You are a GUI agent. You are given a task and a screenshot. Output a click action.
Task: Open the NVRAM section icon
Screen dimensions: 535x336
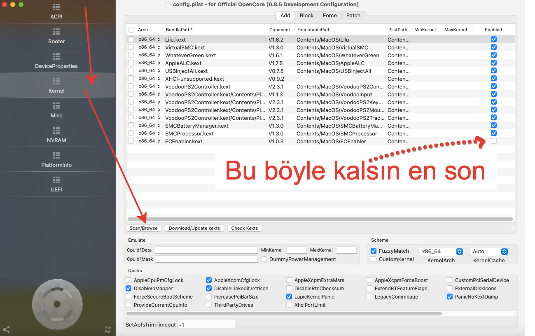click(x=56, y=131)
